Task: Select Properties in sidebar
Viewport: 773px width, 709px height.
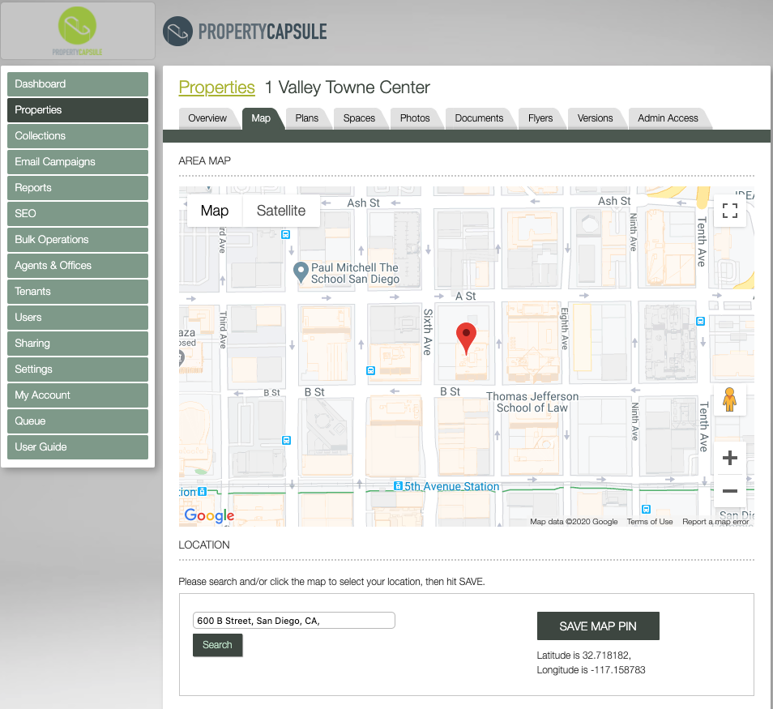Action: click(78, 110)
